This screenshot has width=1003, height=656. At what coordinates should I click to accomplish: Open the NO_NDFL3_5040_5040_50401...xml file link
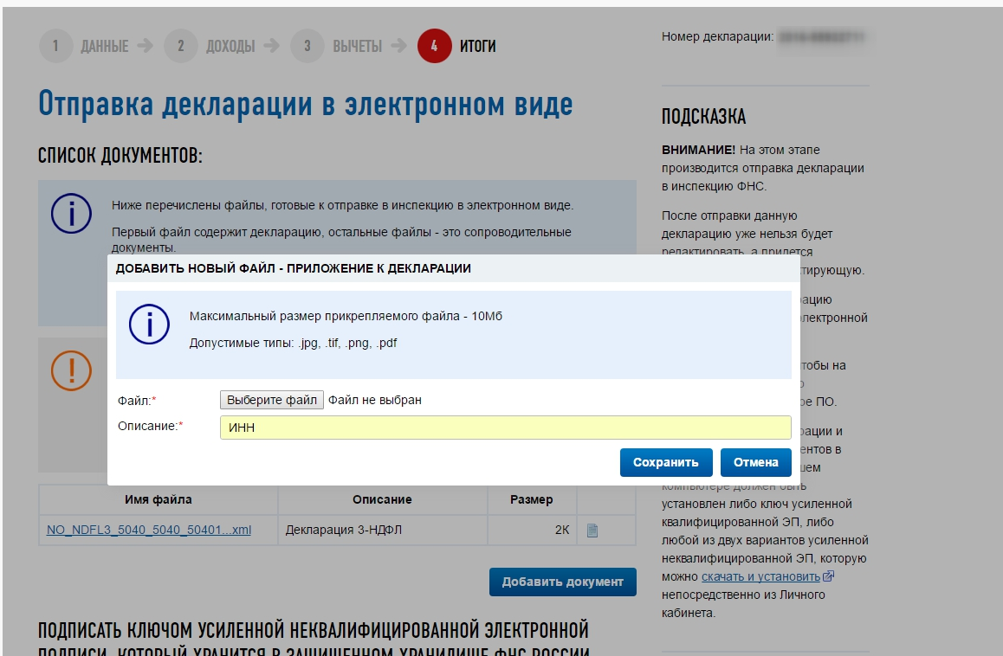[x=149, y=530]
